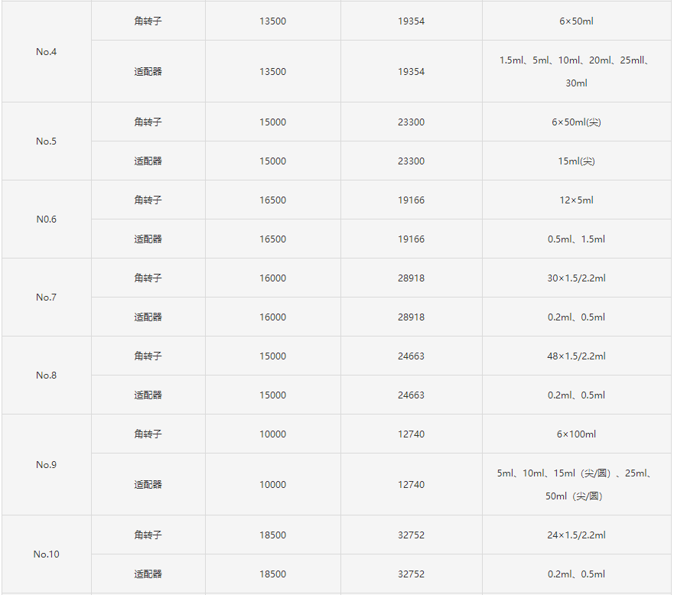
Task: Click the No.4 row header cell
Action: point(46,52)
